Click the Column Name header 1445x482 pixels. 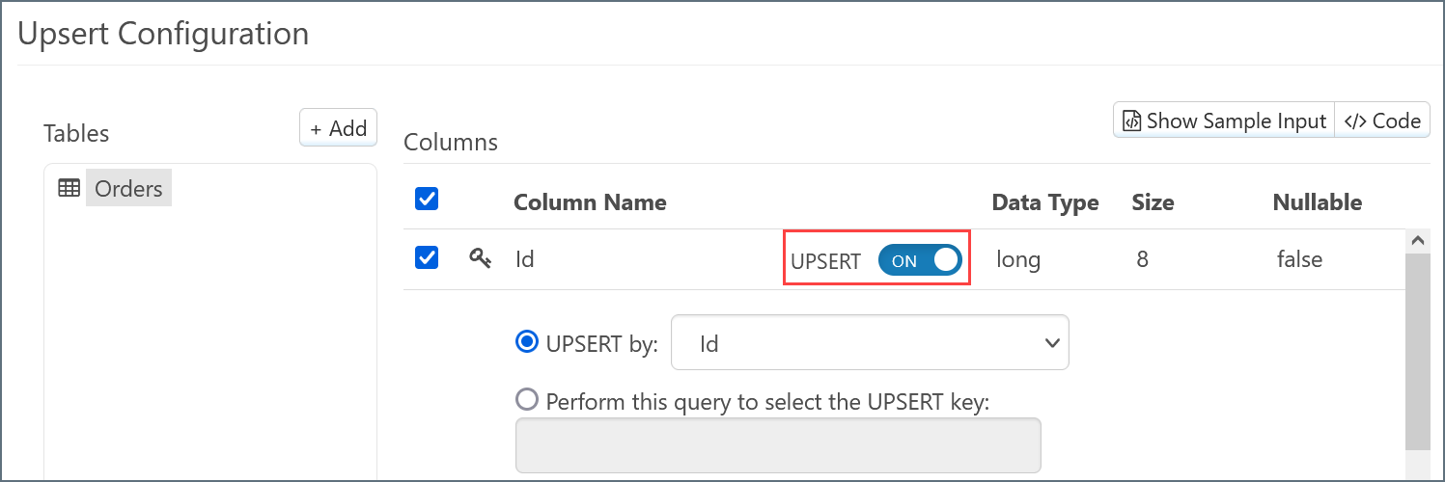click(x=590, y=202)
